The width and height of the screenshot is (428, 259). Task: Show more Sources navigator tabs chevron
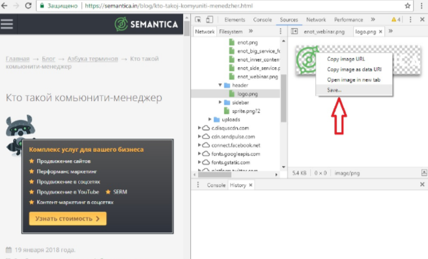pos(251,31)
